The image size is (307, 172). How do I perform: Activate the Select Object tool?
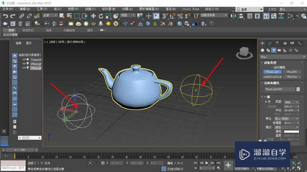[x=62, y=16]
